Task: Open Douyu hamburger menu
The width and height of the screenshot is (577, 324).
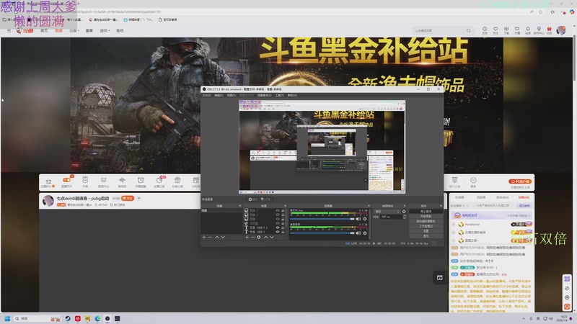Action: pos(9,30)
